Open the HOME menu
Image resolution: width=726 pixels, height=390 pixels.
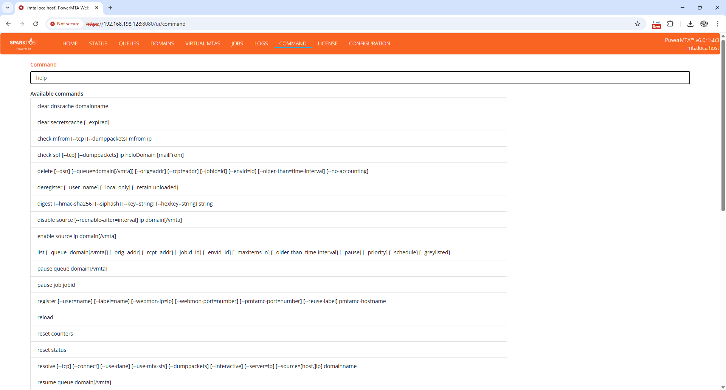70,43
